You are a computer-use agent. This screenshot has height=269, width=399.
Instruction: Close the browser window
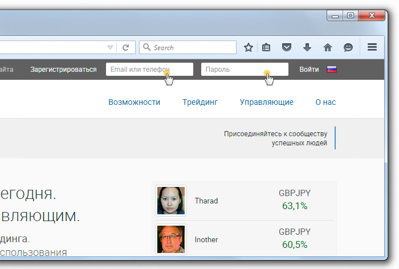372,15
